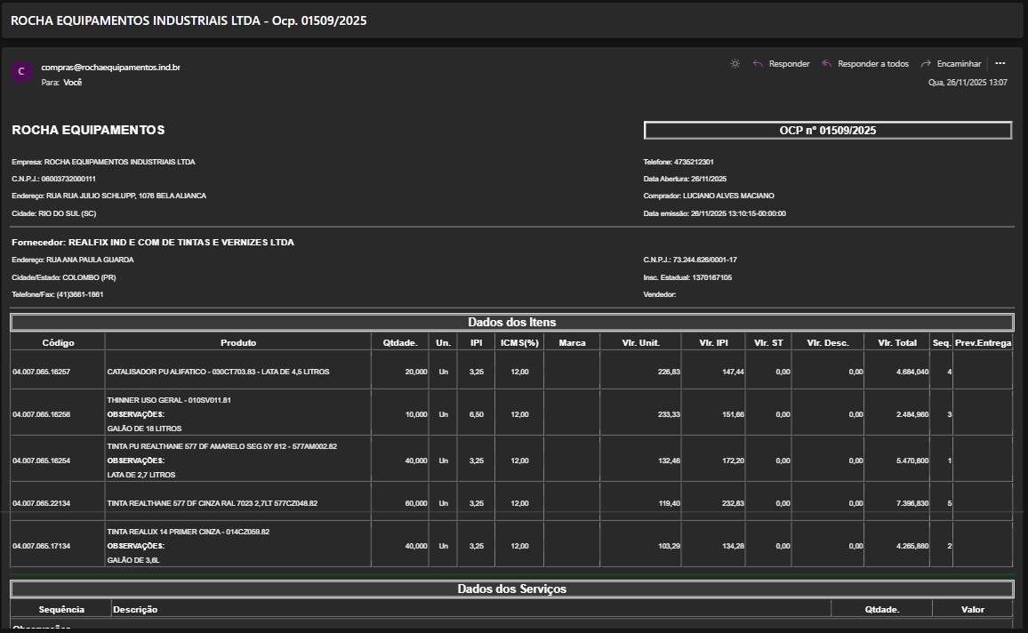Click recipient name Você

tap(73, 82)
